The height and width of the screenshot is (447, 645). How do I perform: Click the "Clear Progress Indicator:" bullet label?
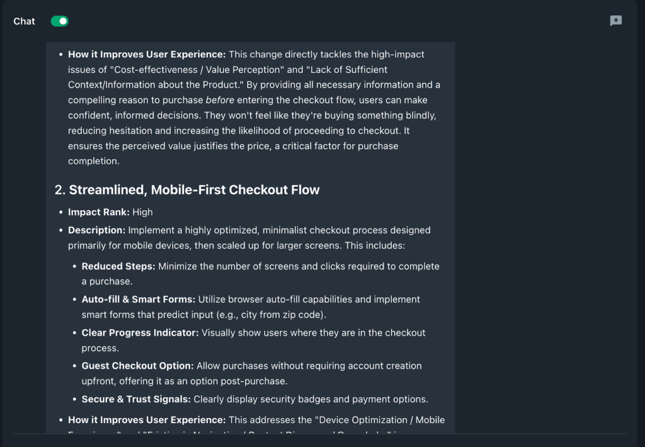click(x=140, y=332)
